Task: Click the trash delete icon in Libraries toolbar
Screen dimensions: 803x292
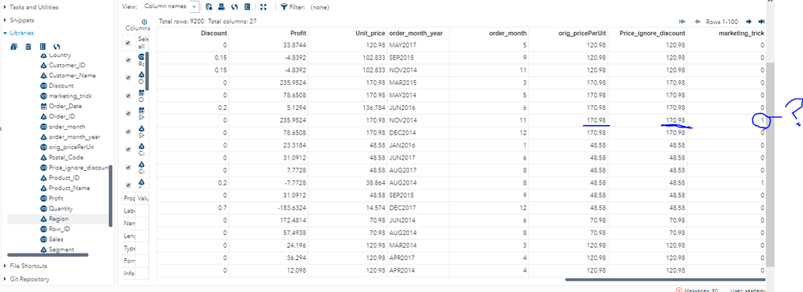Action: click(x=28, y=46)
